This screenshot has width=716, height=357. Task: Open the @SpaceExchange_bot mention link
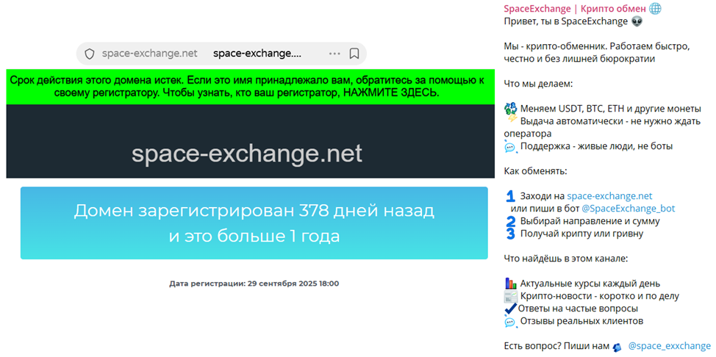coord(629,209)
